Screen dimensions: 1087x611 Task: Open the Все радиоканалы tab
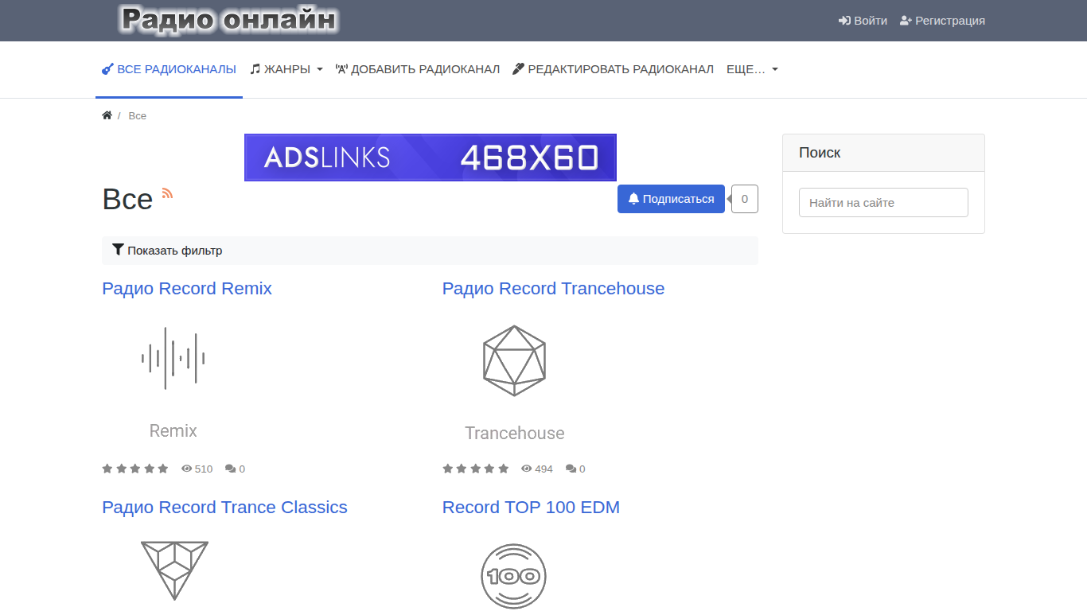pos(169,69)
